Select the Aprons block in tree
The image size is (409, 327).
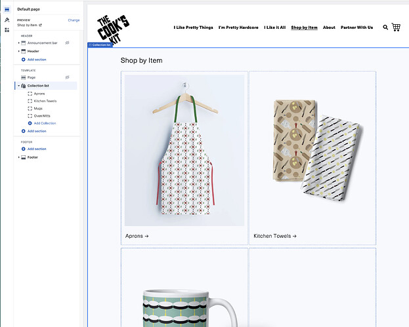click(39, 94)
